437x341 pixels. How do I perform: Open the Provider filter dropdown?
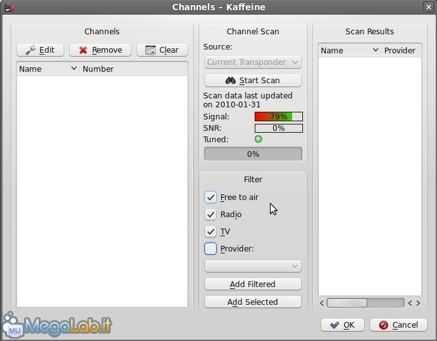coord(253,266)
